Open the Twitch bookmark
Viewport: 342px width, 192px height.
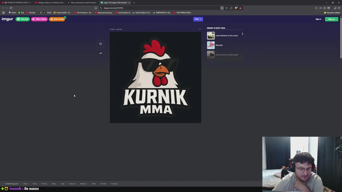coord(12,13)
